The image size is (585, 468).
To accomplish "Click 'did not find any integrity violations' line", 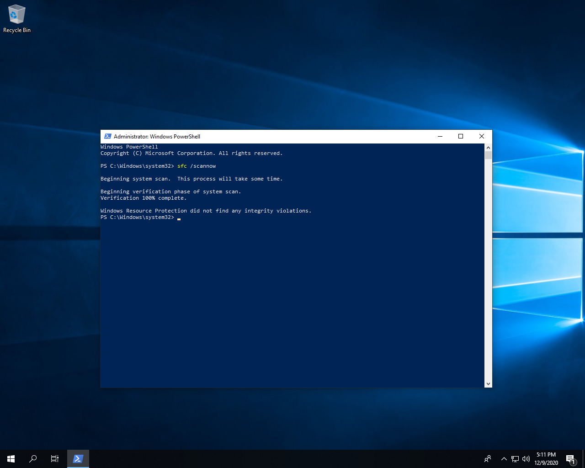I will (x=206, y=211).
